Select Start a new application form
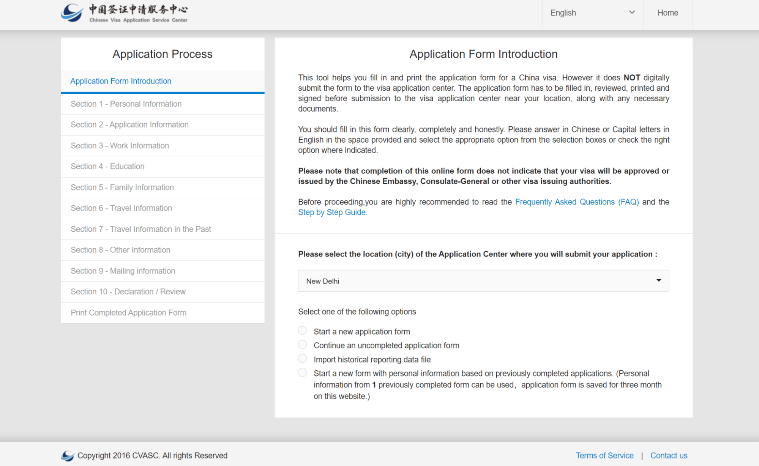759x466 pixels. point(303,331)
